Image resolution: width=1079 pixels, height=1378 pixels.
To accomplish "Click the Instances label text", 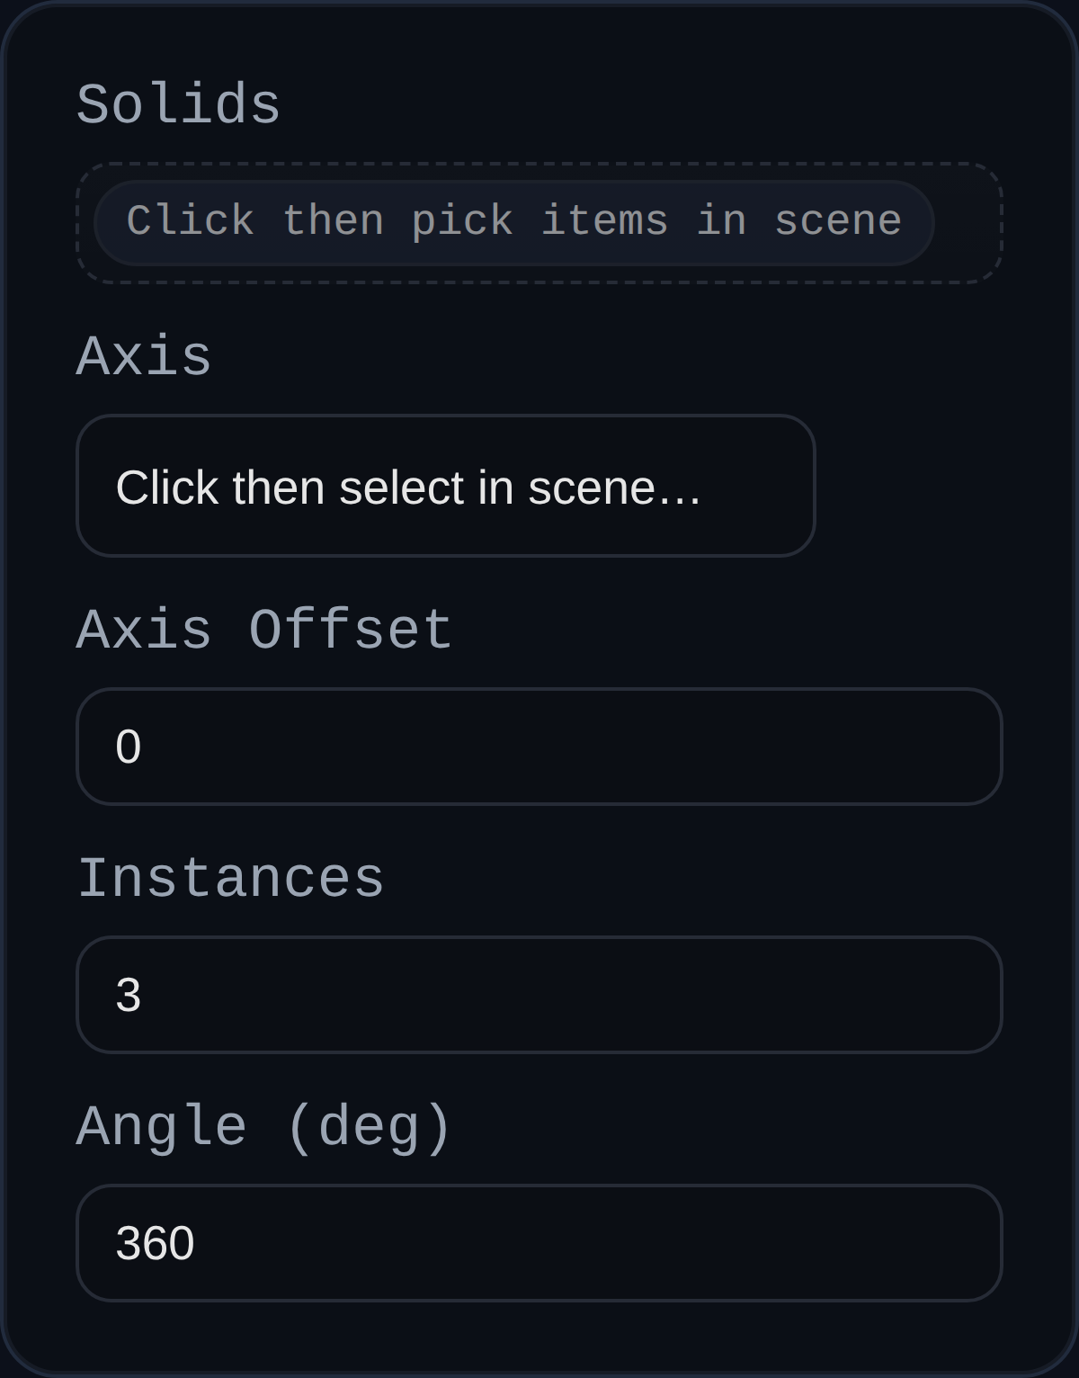I will click(230, 877).
